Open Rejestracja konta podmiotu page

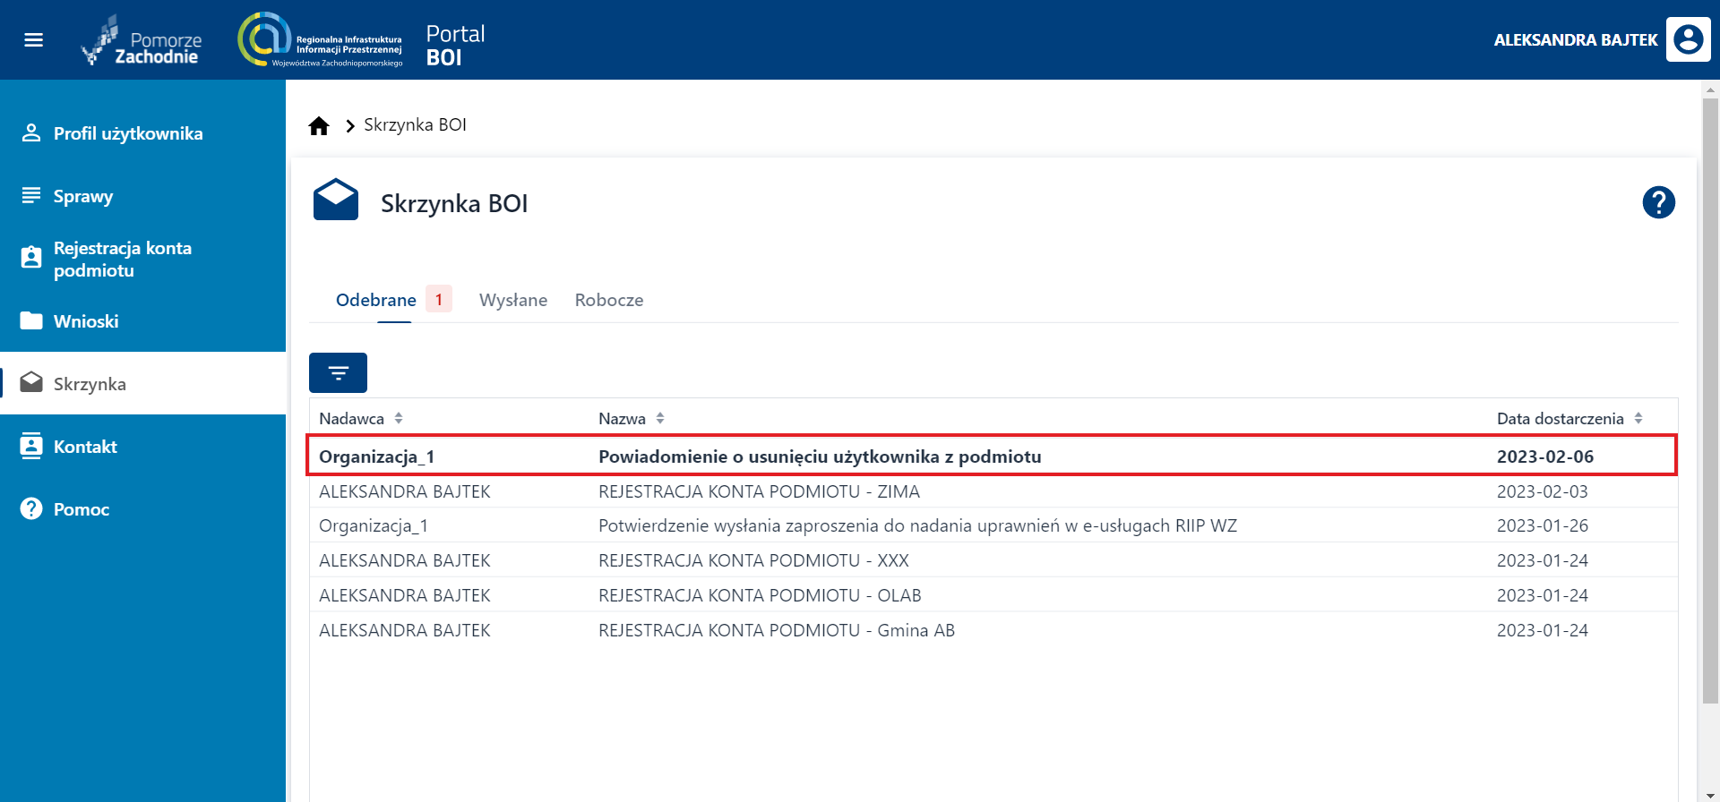(122, 259)
